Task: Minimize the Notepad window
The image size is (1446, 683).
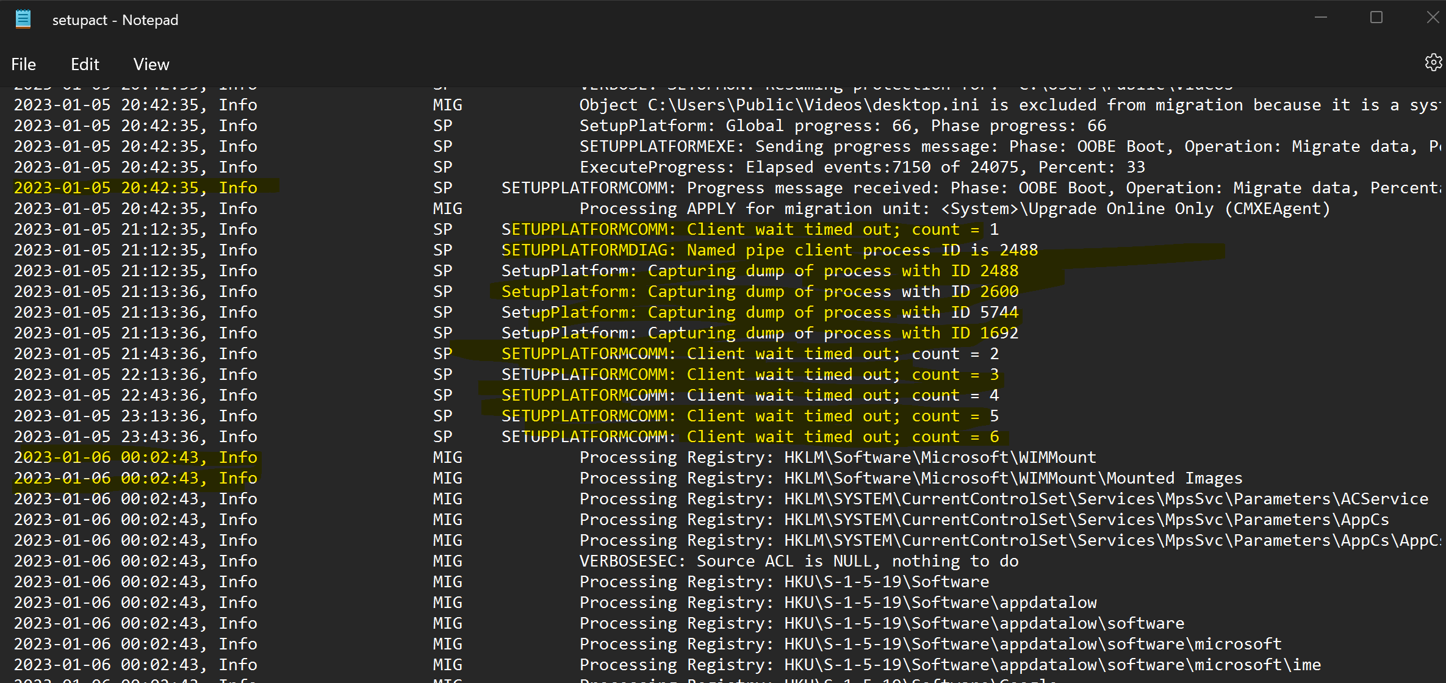Action: click(1321, 18)
